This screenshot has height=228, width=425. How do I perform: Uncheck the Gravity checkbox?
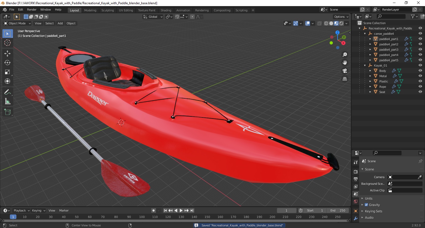366,205
